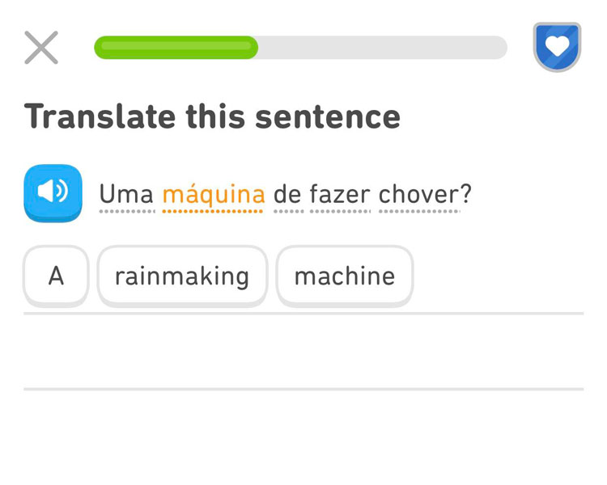The image size is (607, 485).
Task: Click the empty second answer row
Action: click(303, 352)
